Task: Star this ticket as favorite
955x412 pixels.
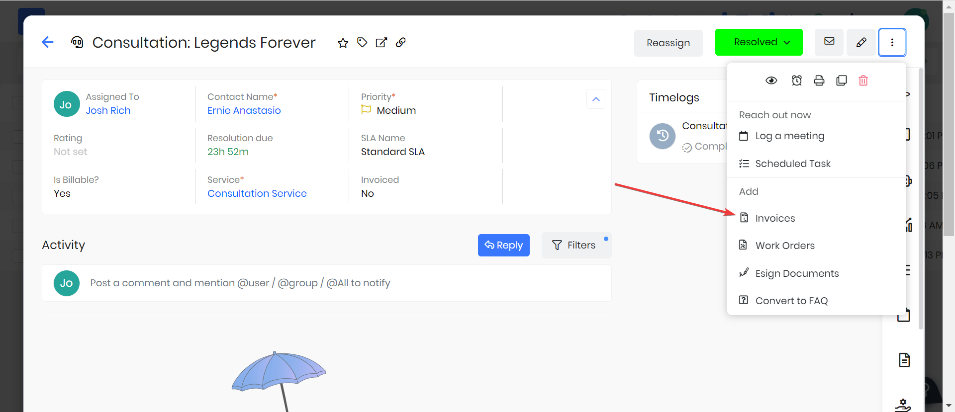Action: [x=343, y=43]
